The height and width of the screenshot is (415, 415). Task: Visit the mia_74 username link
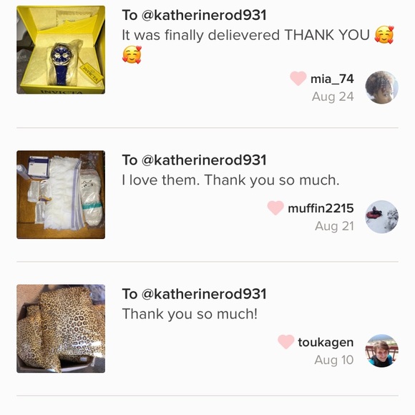(332, 79)
